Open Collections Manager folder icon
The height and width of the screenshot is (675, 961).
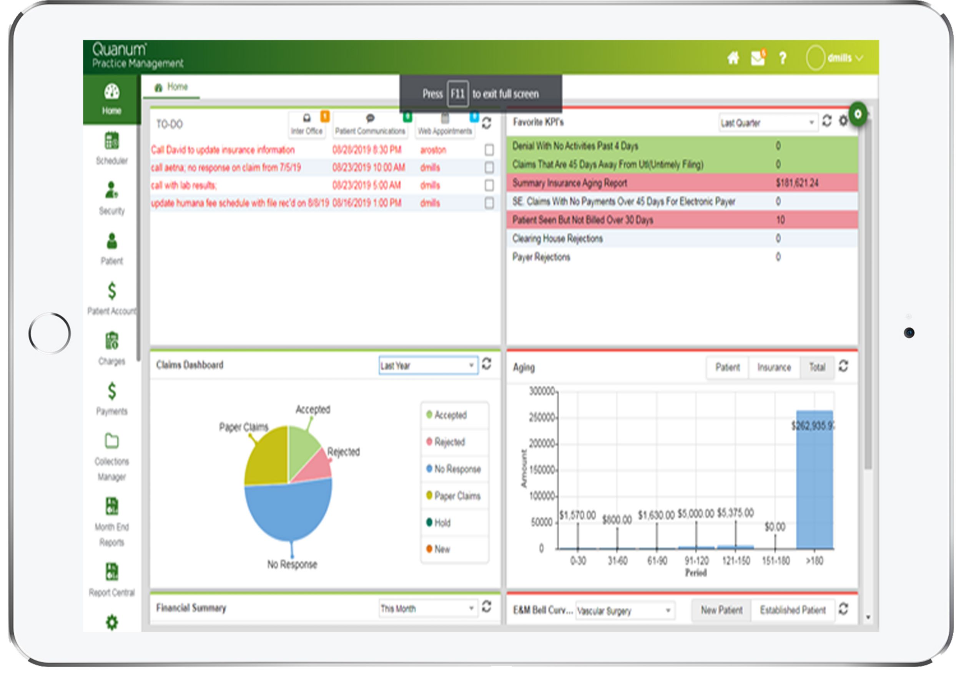[111, 441]
